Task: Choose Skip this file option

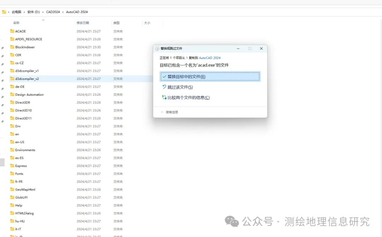Action: pyautogui.click(x=180, y=87)
